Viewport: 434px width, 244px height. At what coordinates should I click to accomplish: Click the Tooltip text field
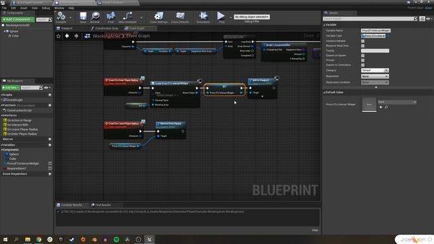pos(375,51)
